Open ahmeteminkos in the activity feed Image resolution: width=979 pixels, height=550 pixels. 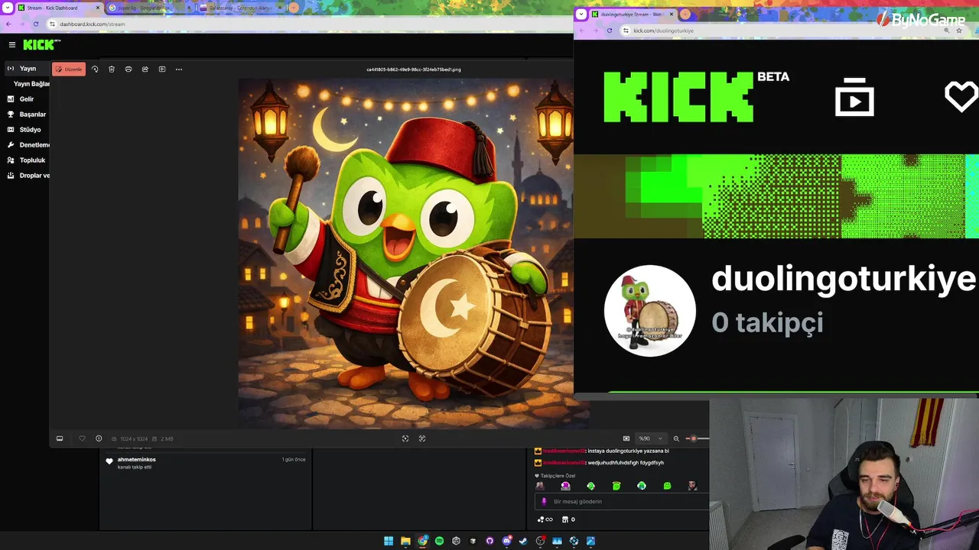pos(136,460)
